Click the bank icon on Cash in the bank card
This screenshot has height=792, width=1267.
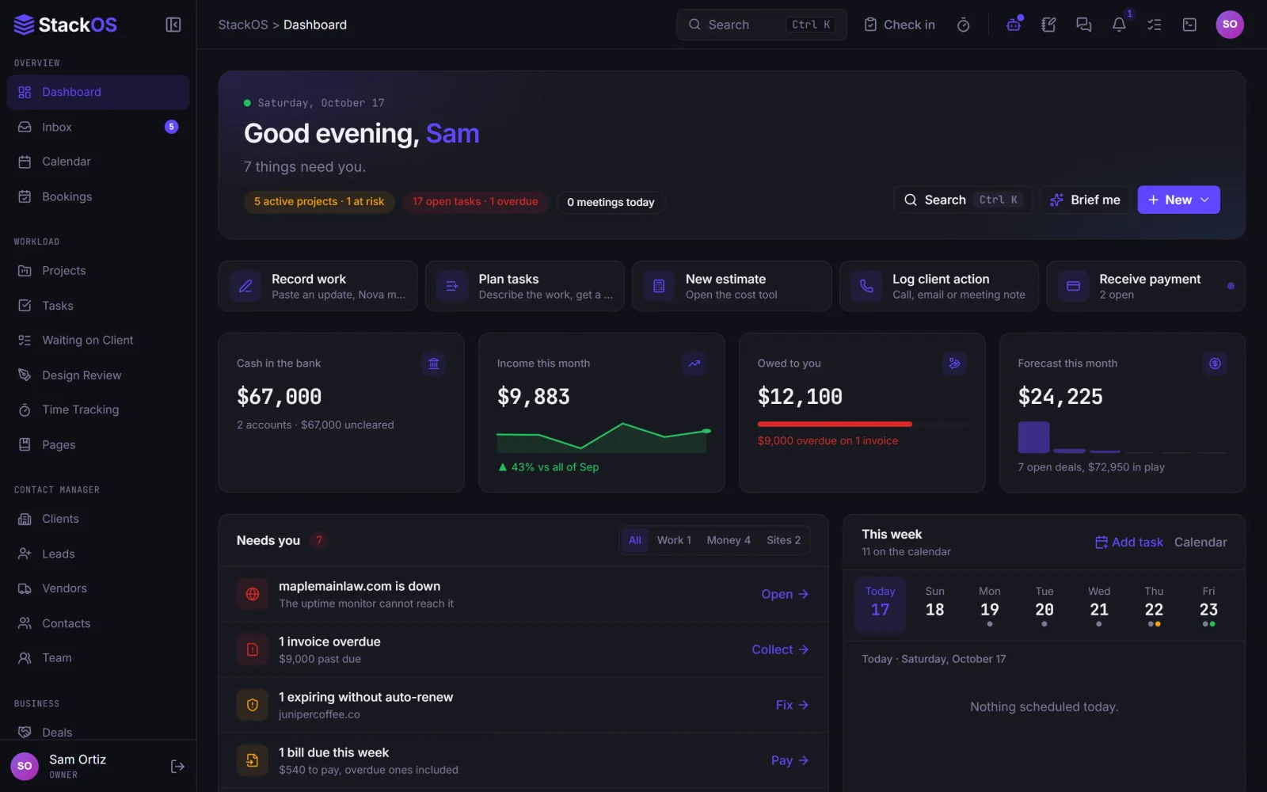coord(434,364)
